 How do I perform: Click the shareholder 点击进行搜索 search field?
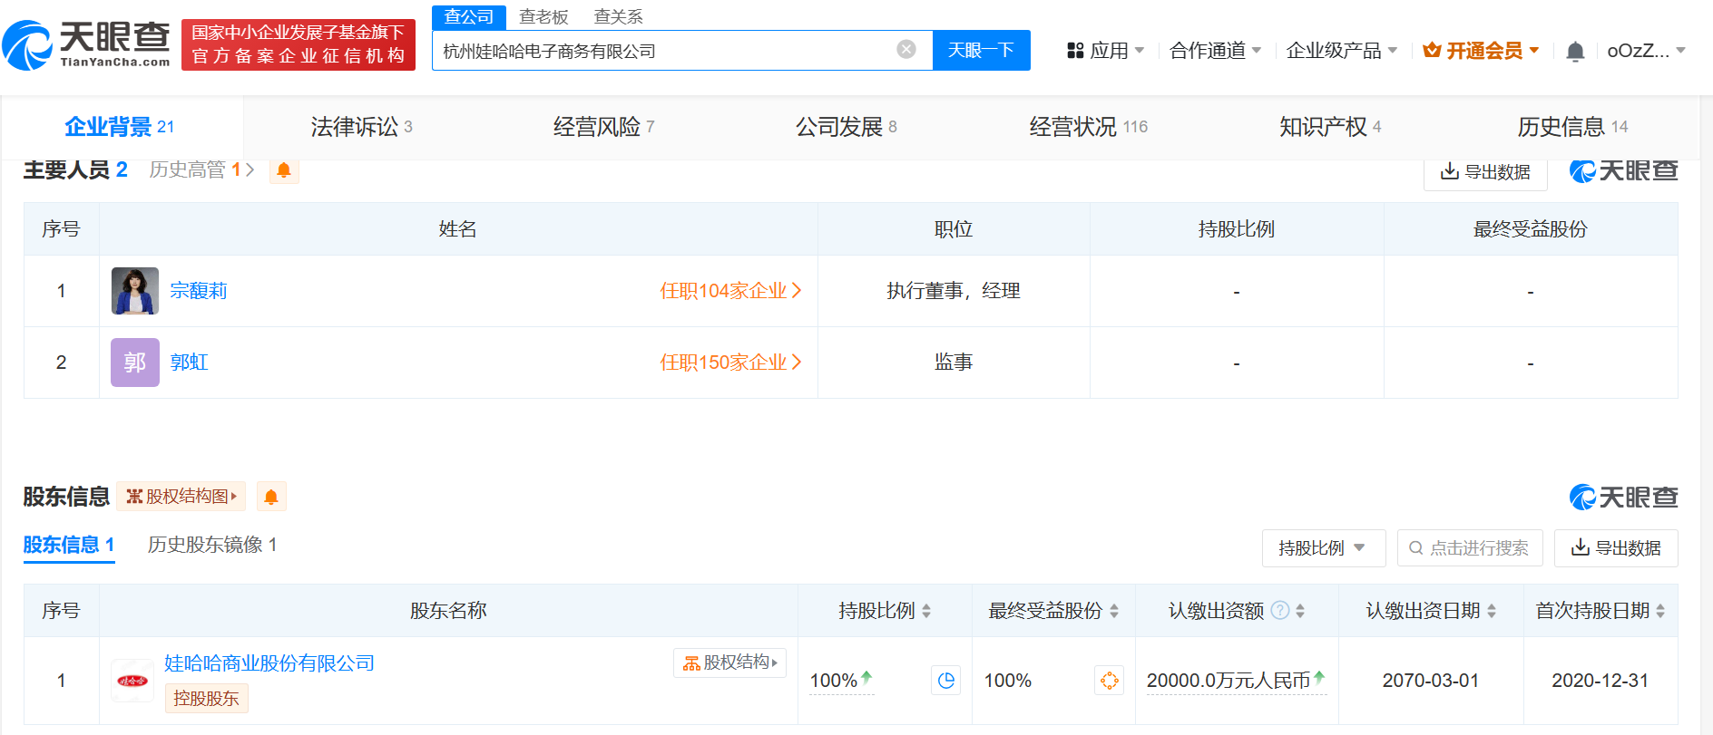coord(1470,548)
